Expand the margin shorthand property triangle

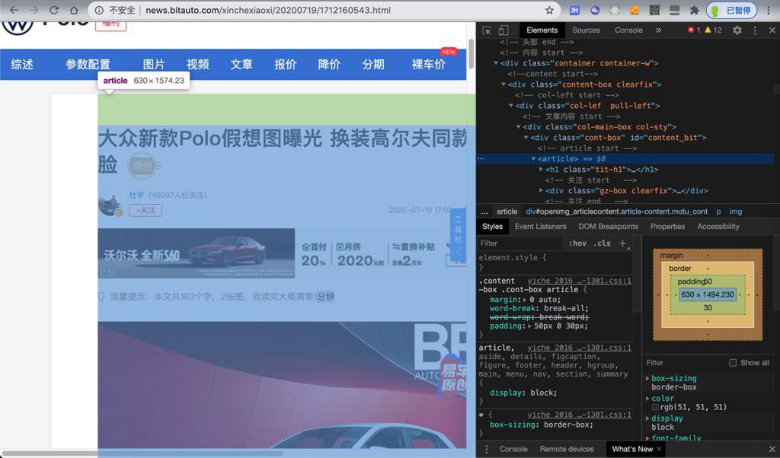click(x=526, y=300)
